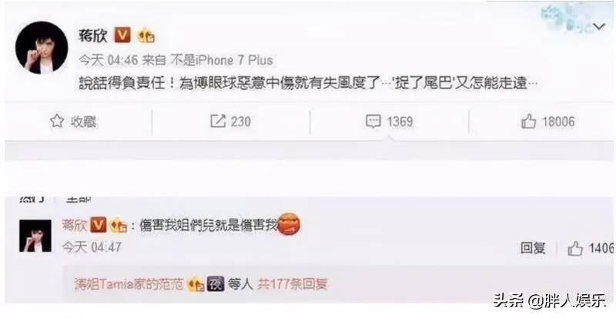Image resolution: width=616 pixels, height=318 pixels.
Task: Open the commenter avatar in the reply section
Action: [35, 236]
